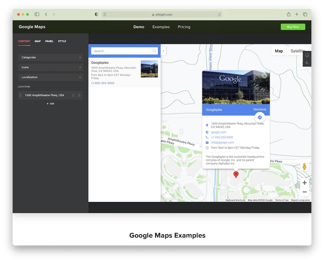Viewport: 324px width, 262px height.
Task: Show the tab overview icon
Action: tap(305, 14)
